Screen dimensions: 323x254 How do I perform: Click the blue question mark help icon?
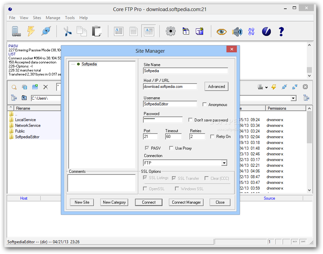pyautogui.click(x=281, y=32)
